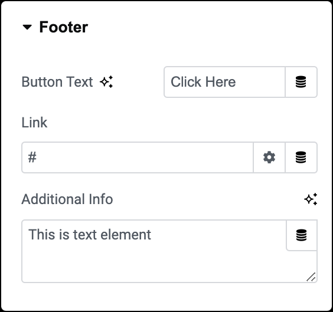This screenshot has height=312, width=333.
Task: Click the Button Text input field
Action: pos(224,82)
